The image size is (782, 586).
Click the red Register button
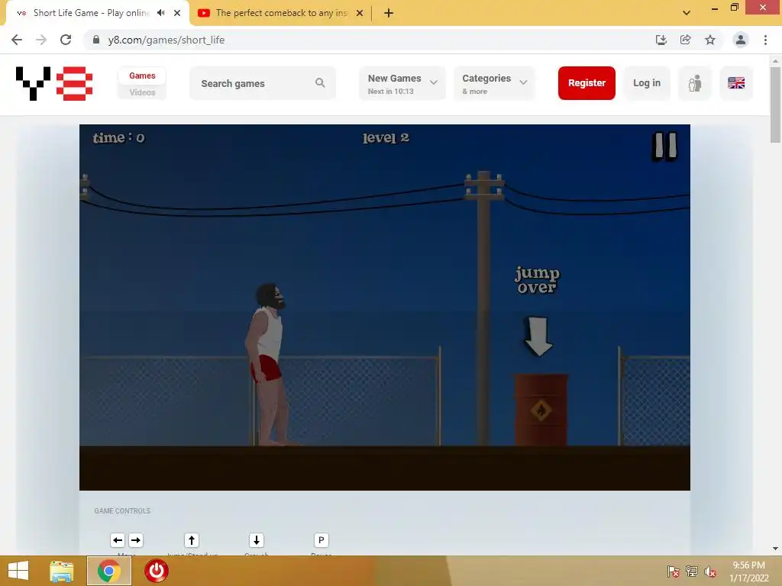point(586,83)
